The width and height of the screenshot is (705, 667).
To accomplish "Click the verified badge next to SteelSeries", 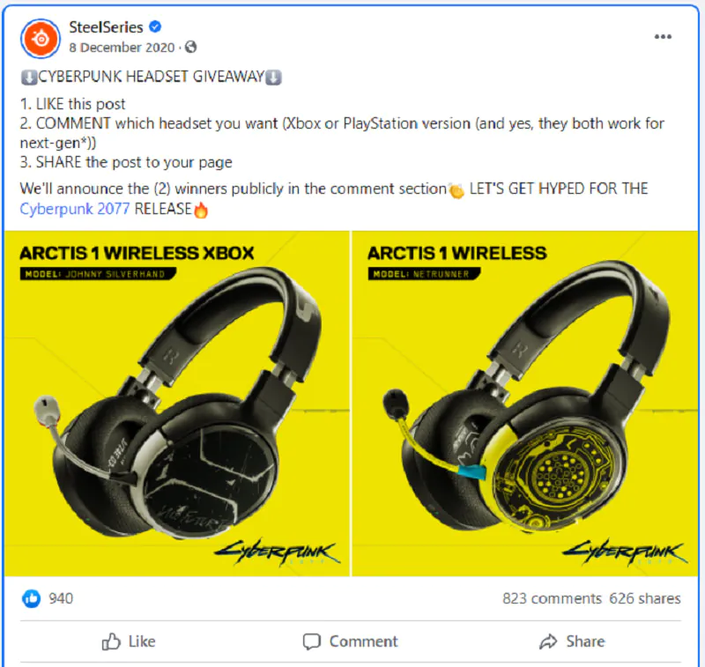I will (x=155, y=27).
